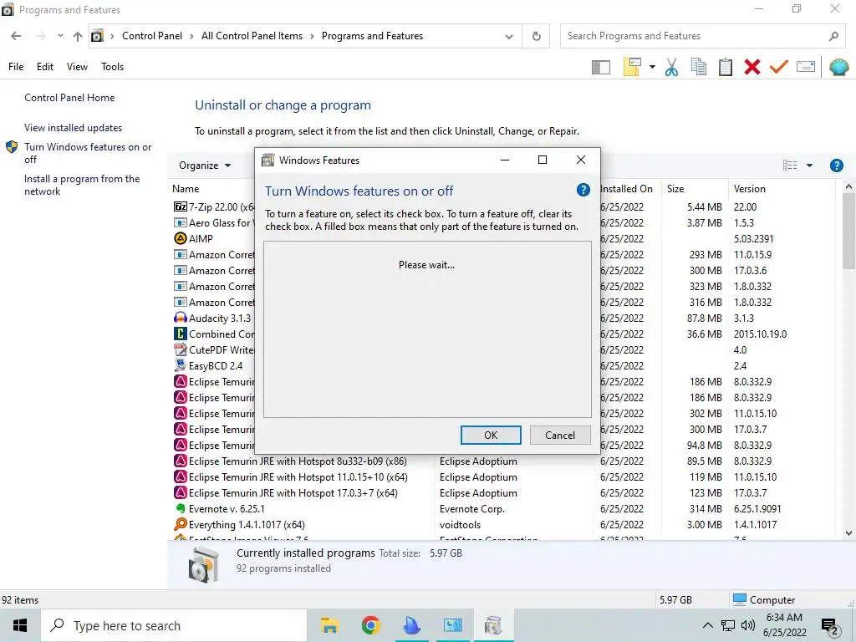Click the clipboard Paste toolbar icon

click(x=725, y=67)
